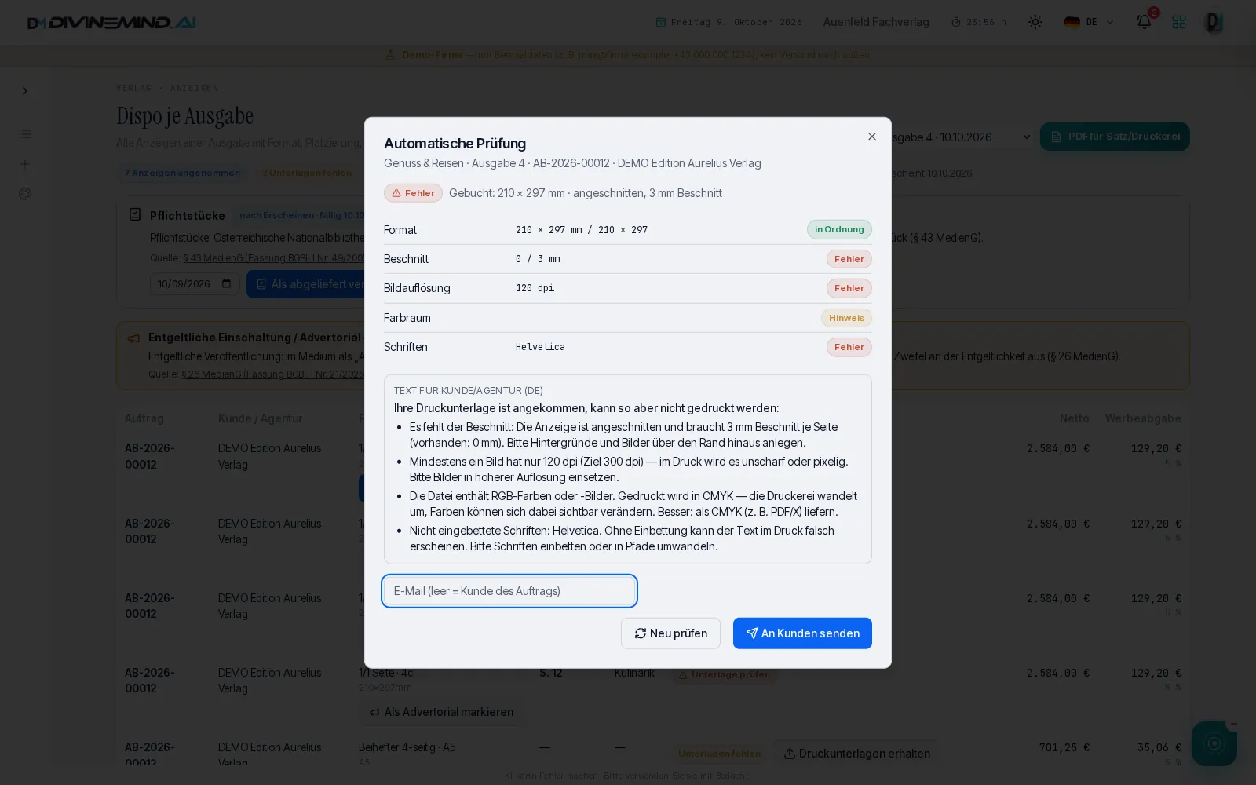The image size is (1256, 785).
Task: Click the Auftrag column header
Action: [x=144, y=418]
